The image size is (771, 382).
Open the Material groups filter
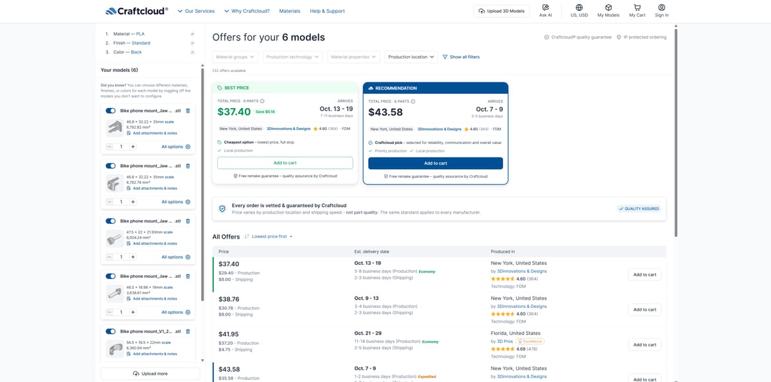[235, 57]
